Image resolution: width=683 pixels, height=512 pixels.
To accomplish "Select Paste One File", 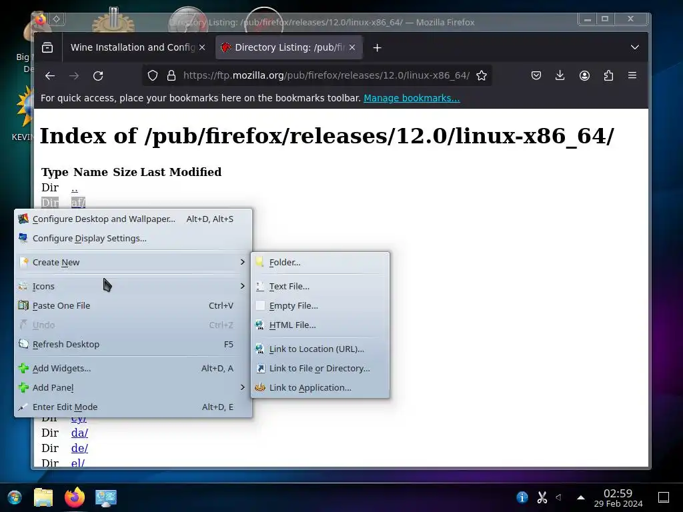I will tap(133, 305).
